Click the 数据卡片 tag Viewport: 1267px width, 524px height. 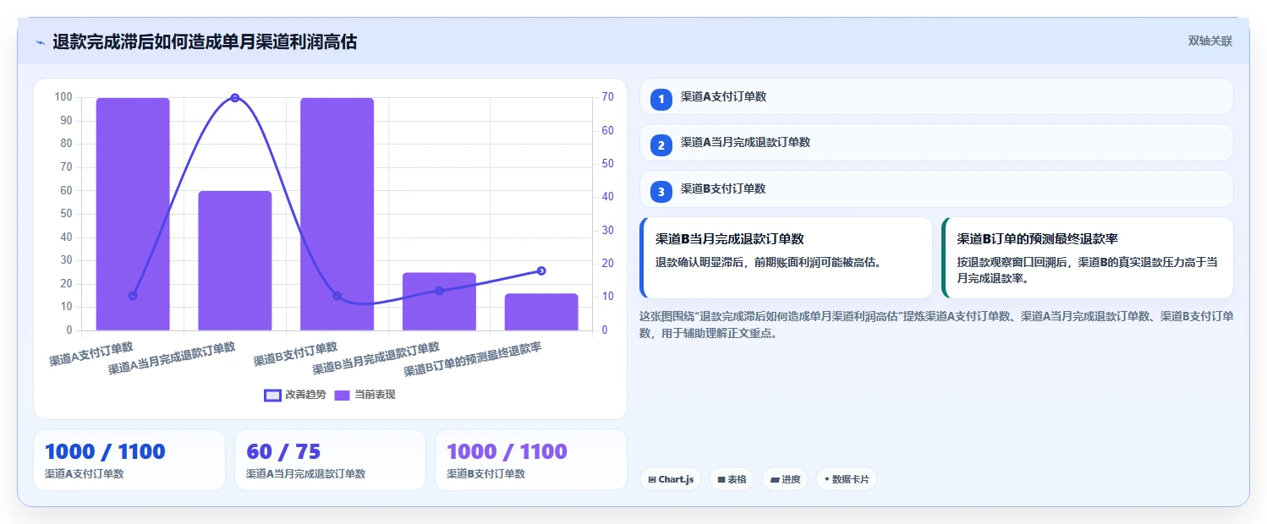coord(847,479)
